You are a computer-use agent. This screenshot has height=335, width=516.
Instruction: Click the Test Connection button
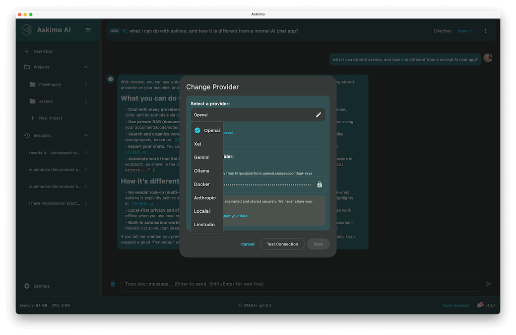coord(282,244)
